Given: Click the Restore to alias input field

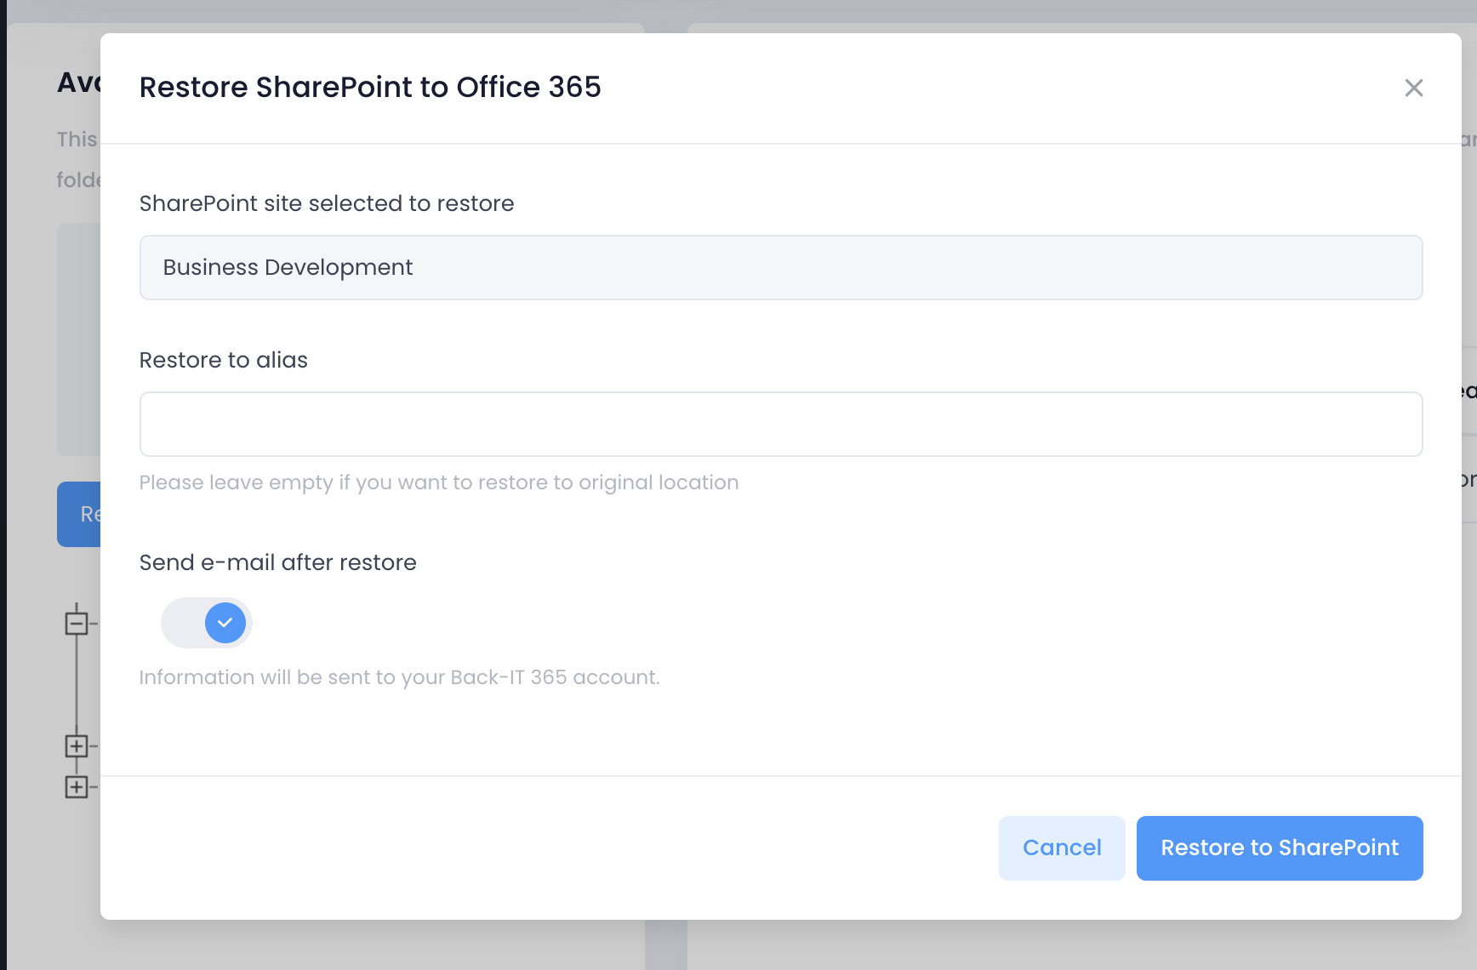Looking at the screenshot, I should 781,424.
